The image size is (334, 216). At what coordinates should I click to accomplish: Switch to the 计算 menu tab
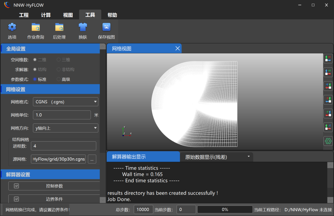point(46,15)
